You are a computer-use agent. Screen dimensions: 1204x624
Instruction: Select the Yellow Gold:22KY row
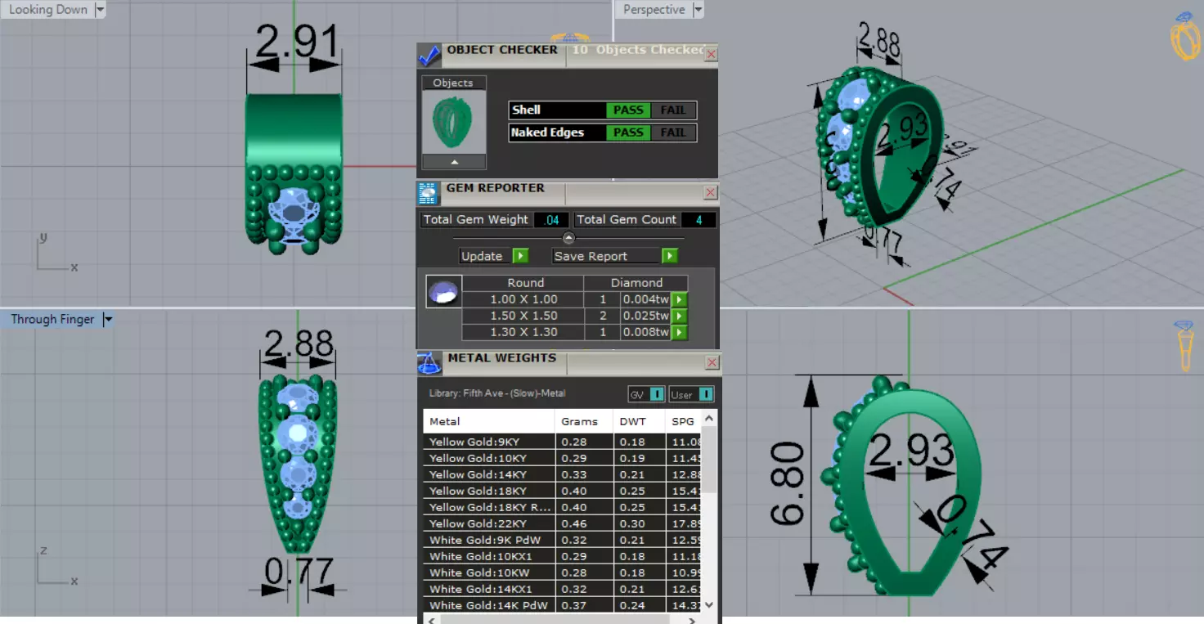point(562,523)
